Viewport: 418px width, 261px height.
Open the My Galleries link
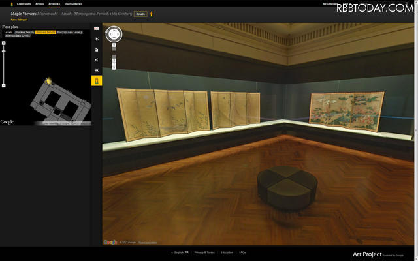(x=329, y=4)
